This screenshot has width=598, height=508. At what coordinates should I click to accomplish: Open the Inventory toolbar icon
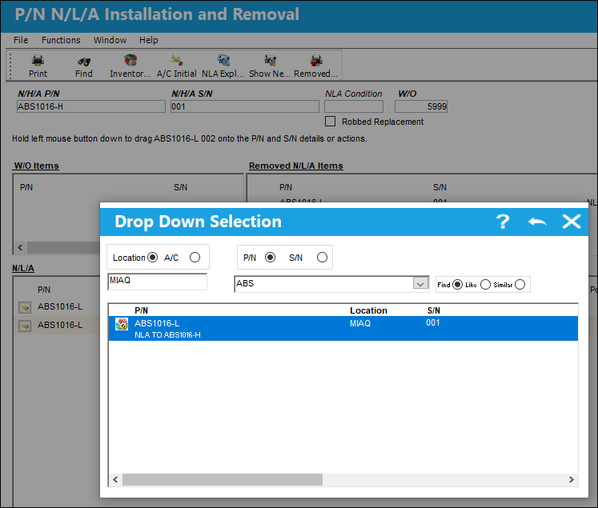tap(130, 61)
